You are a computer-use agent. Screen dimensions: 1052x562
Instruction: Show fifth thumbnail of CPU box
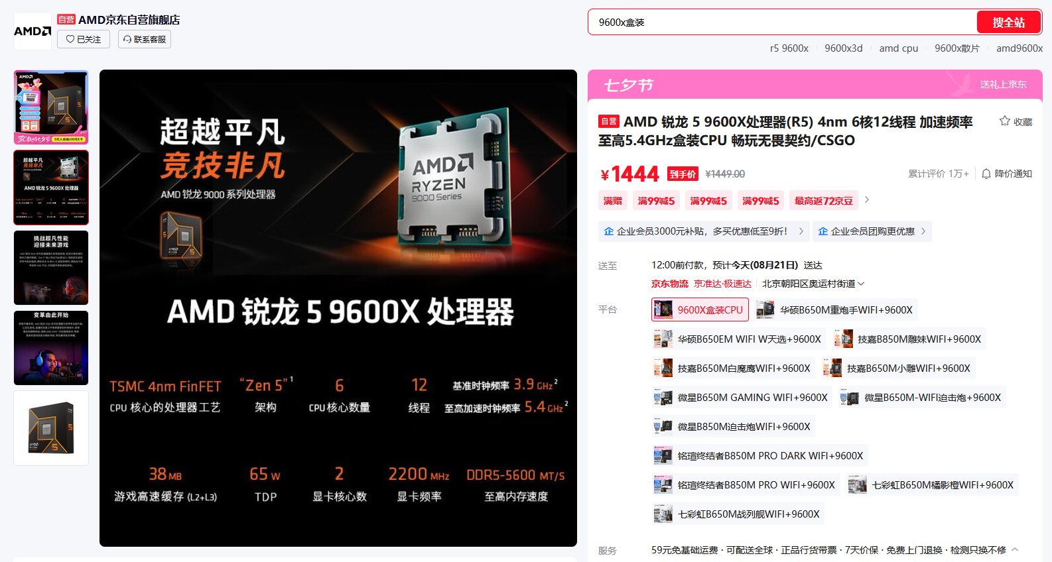pos(51,428)
